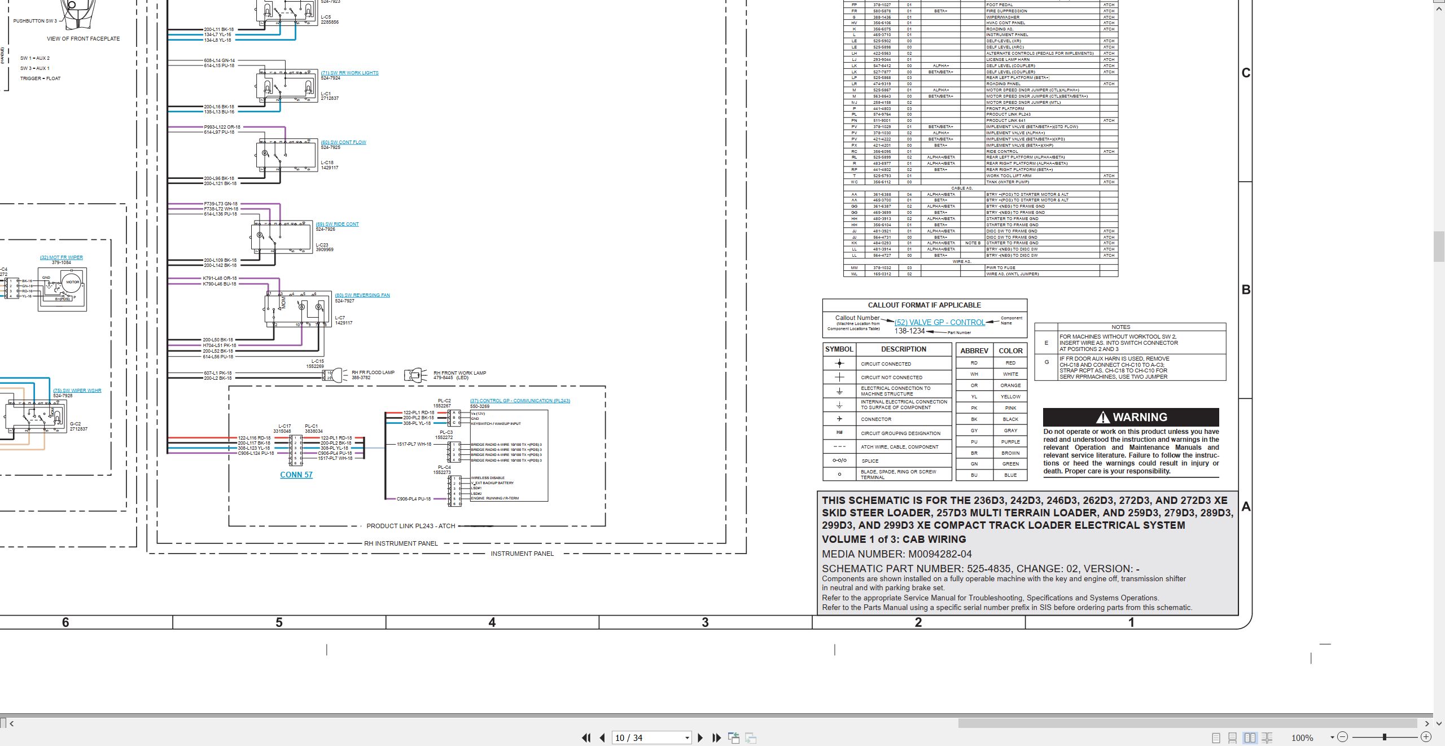Click the VOLUME 1 of 3: CAB WIRING text
Viewport: 1445px width, 746px height.
tap(894, 539)
